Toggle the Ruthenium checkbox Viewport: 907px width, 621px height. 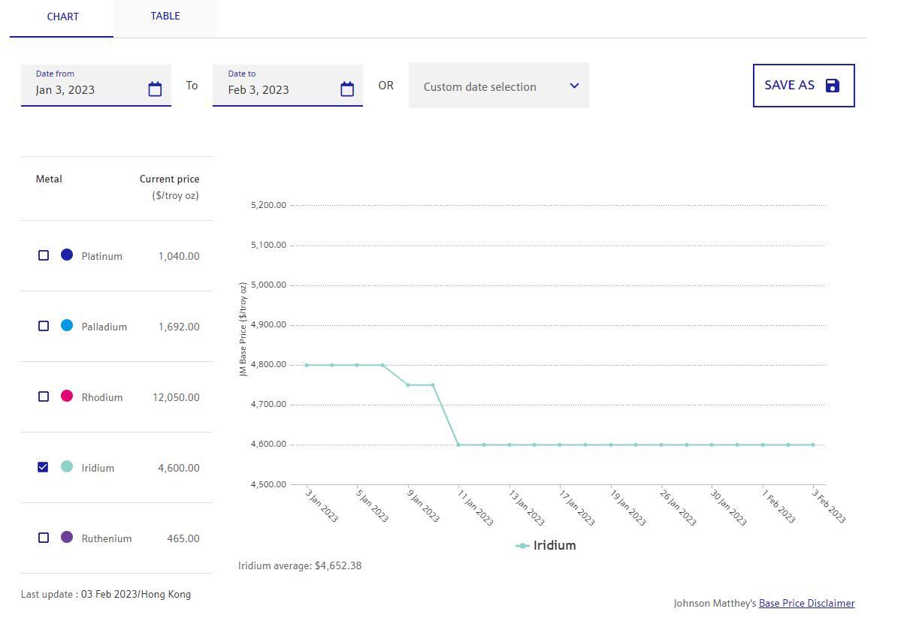pyautogui.click(x=44, y=538)
